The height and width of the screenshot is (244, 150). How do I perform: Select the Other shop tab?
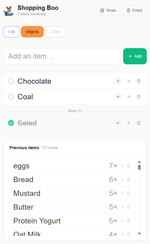[x=55, y=32]
